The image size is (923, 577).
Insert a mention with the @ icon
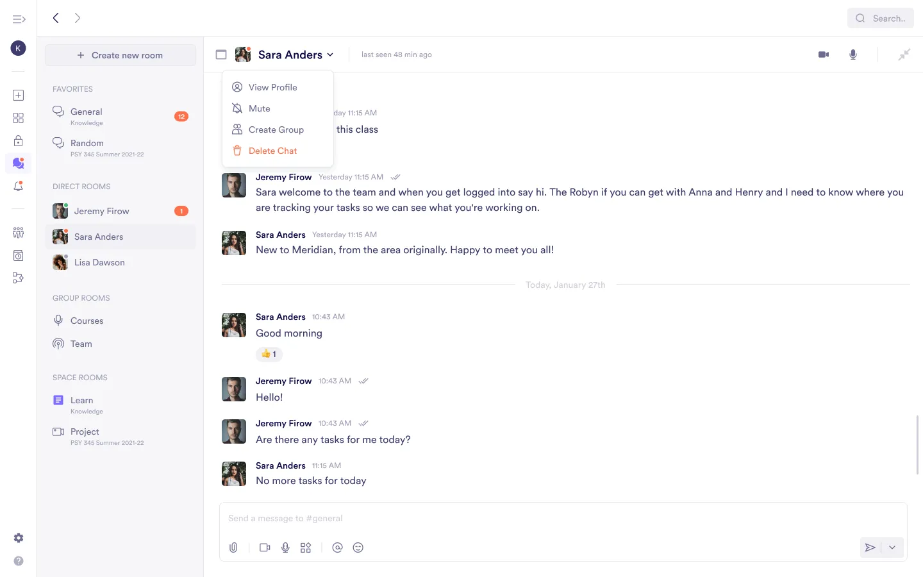337,548
